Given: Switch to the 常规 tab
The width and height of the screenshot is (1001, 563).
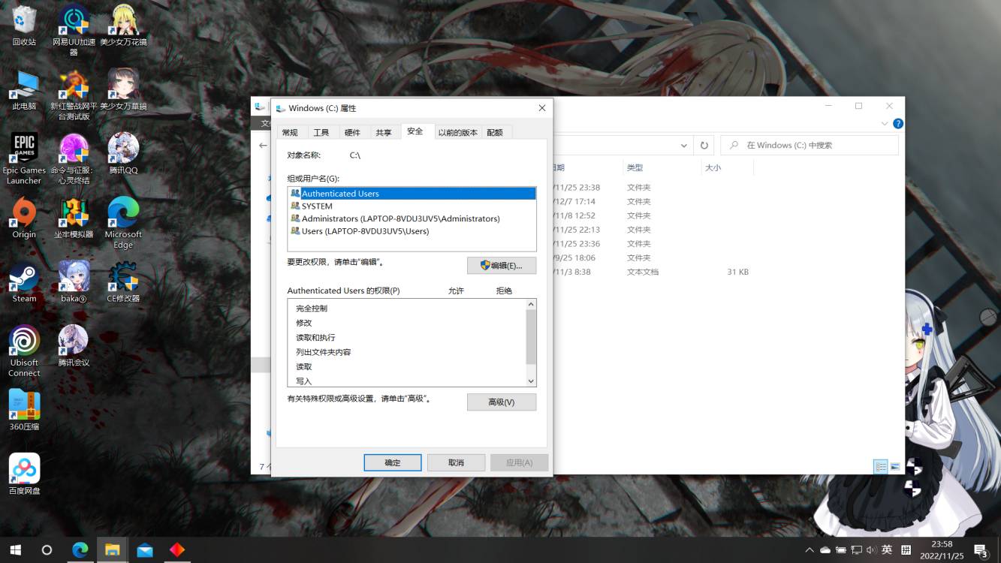Looking at the screenshot, I should 290,133.
